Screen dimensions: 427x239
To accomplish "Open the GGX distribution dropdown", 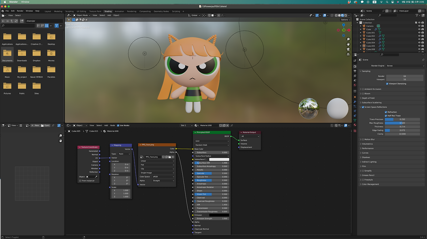I will [212, 141].
